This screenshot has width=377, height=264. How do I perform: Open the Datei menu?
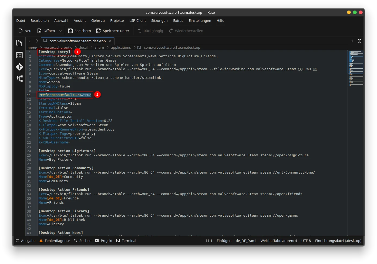pyautogui.click(x=21, y=20)
